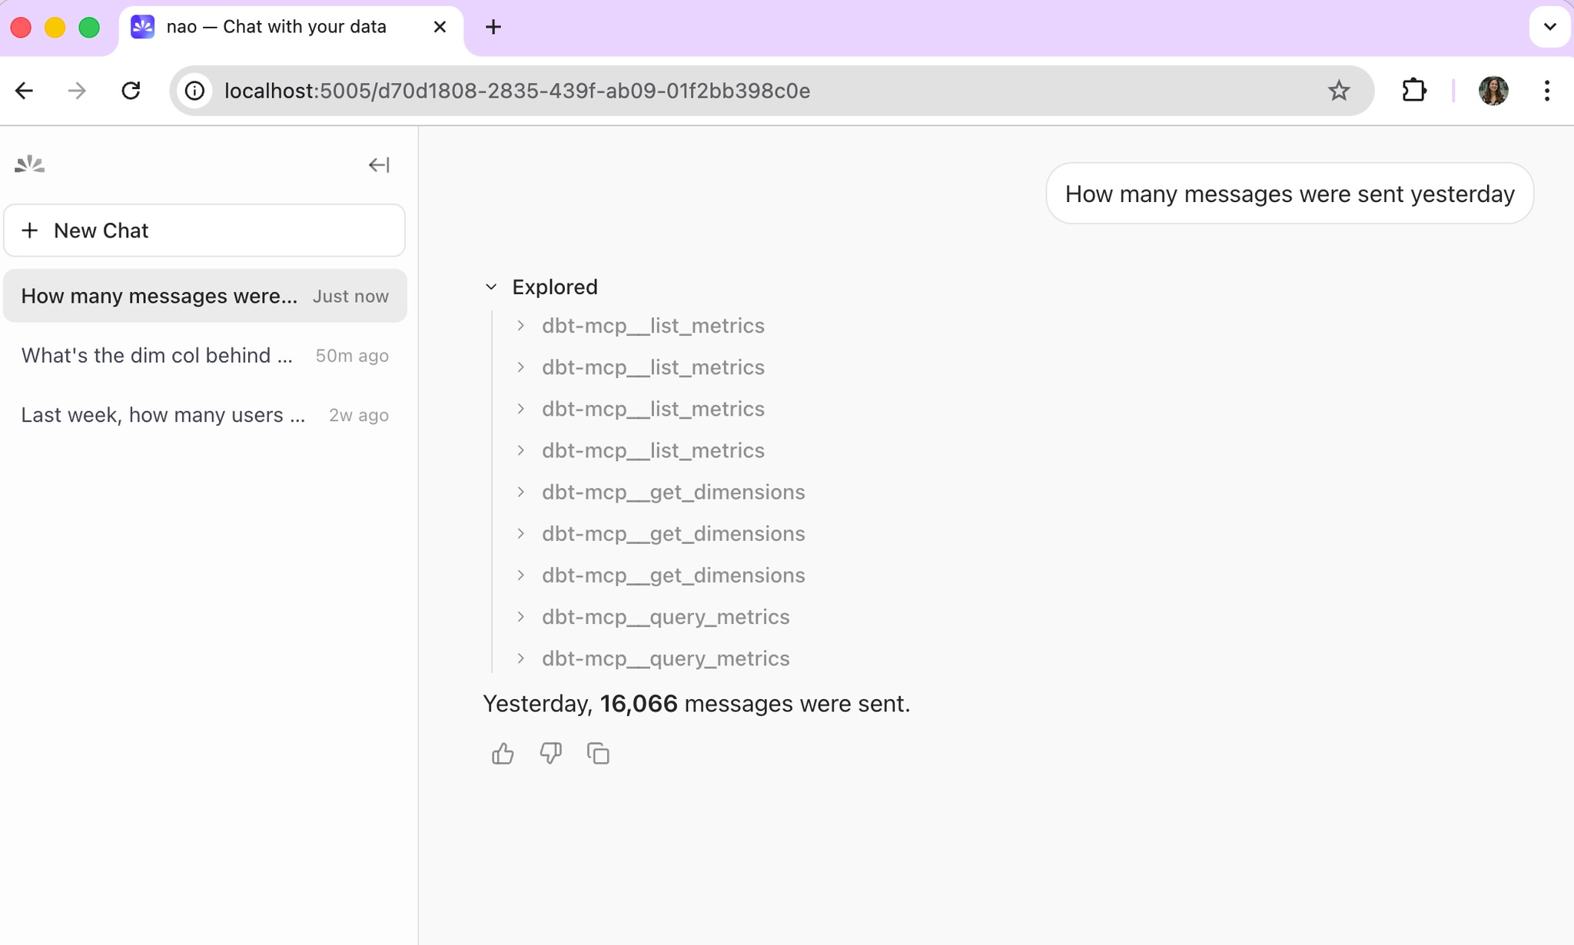Click the nao logo in the sidebar
Viewport: 1574px width, 945px height.
(x=28, y=164)
